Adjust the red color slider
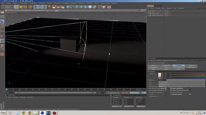Viewport: 206px width, 115px height. click(x=188, y=74)
